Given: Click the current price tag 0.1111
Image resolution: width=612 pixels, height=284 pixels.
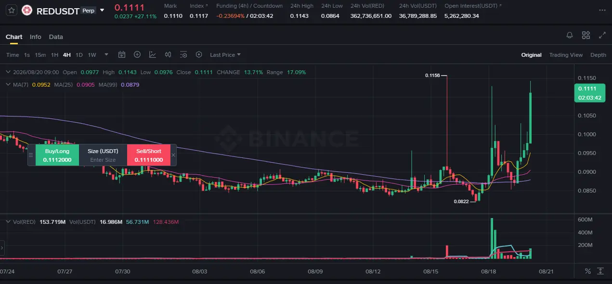Looking at the screenshot, I should [590, 93].
